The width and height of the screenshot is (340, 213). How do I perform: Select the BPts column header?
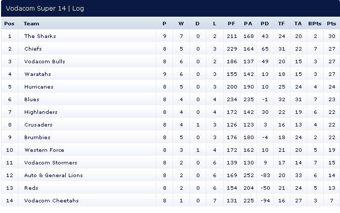[315, 24]
